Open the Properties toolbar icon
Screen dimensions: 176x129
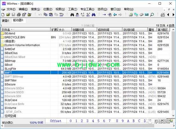coord(24,15)
